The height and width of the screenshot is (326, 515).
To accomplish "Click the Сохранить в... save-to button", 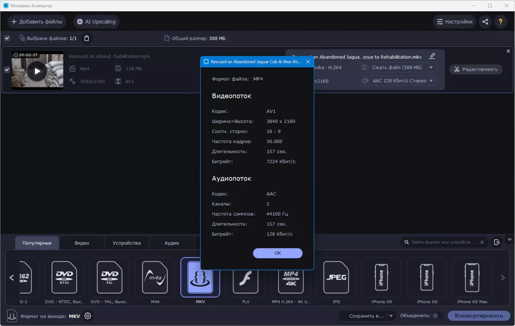I will tap(366, 316).
